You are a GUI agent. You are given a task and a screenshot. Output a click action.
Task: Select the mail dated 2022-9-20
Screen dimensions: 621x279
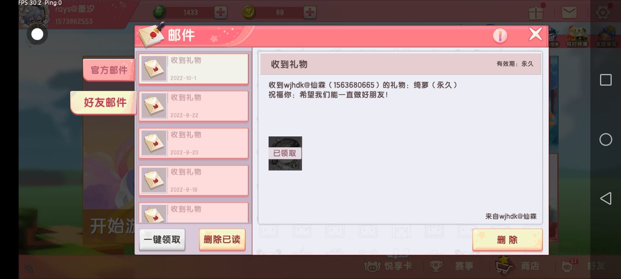(x=194, y=143)
